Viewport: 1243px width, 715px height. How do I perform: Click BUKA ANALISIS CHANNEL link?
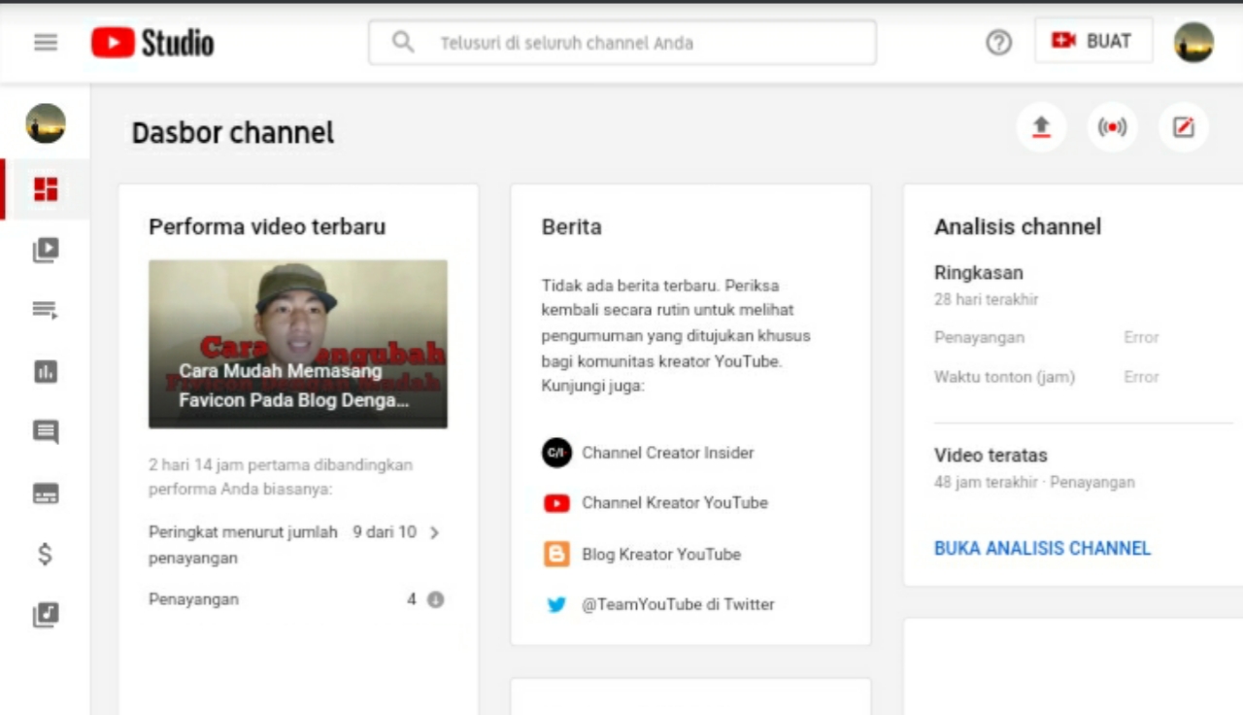click(x=1042, y=548)
